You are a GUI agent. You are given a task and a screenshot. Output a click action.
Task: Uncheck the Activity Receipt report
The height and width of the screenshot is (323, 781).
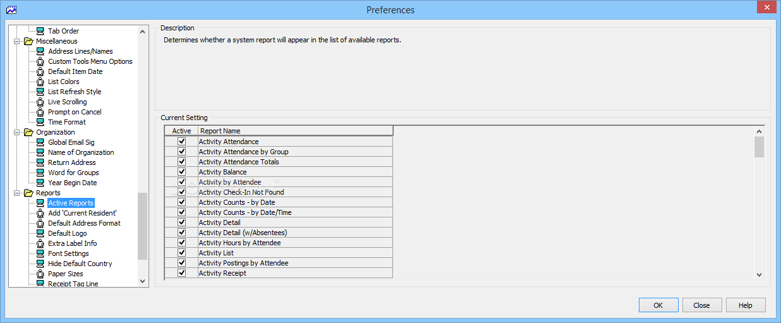[x=182, y=273]
